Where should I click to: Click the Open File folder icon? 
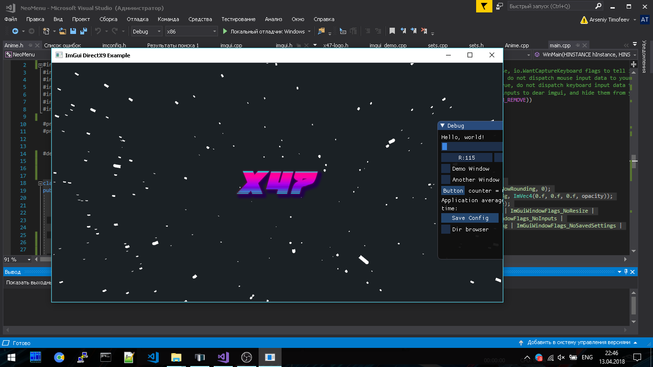click(62, 31)
